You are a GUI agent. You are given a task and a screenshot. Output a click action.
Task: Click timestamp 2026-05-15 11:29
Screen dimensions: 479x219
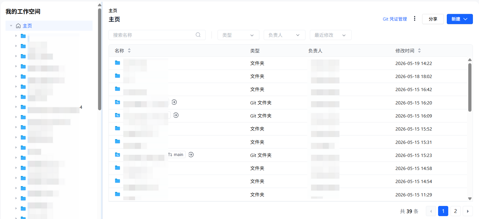coord(413,195)
